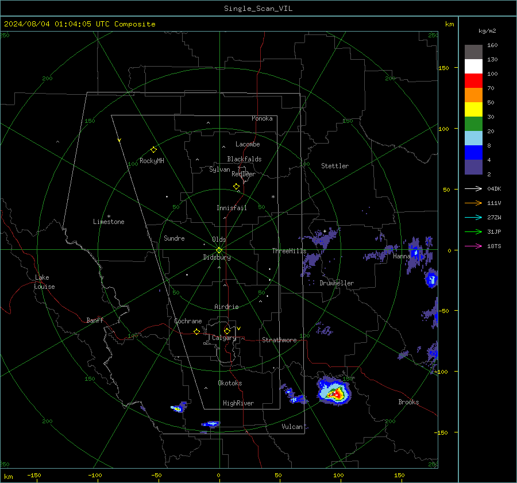
Task: Select the white 100-130 legend color
Action: tap(473, 67)
